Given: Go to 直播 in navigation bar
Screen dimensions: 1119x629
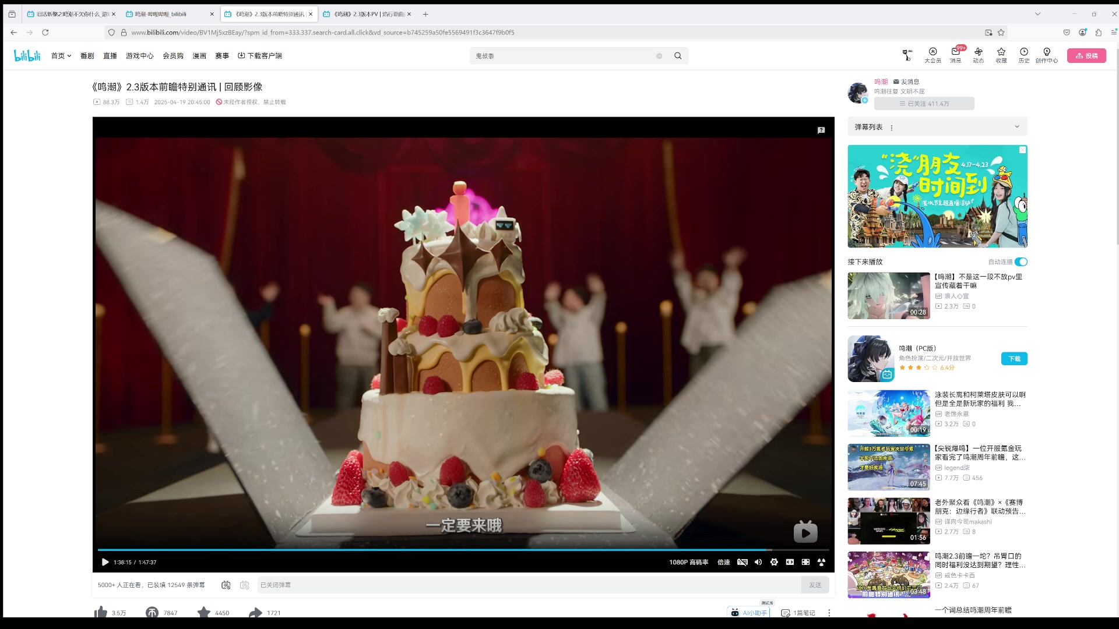Looking at the screenshot, I should pyautogui.click(x=110, y=56).
